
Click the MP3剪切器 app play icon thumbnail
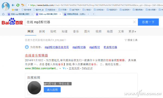[34, 88]
